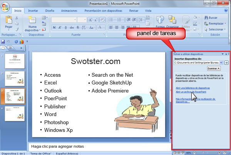Open the Fuente dialog launcher
Screen dimensions: 231x155
104,35
